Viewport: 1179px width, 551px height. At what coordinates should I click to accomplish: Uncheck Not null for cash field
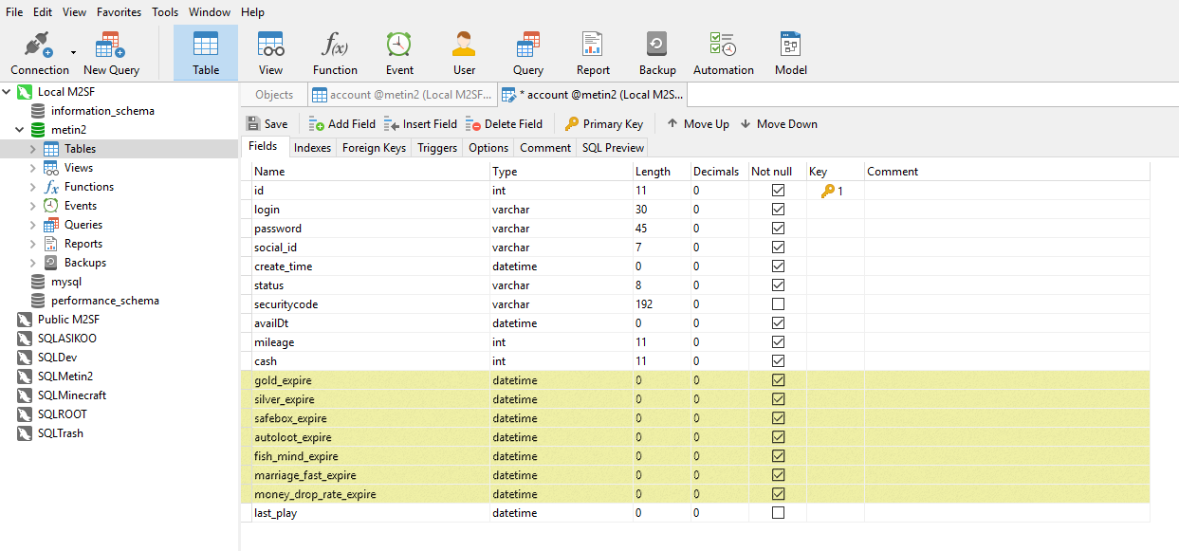point(778,361)
